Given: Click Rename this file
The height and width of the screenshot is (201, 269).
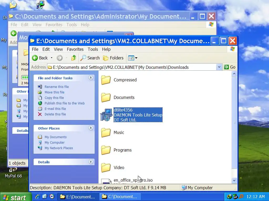Looking at the screenshot, I should 57,87.
